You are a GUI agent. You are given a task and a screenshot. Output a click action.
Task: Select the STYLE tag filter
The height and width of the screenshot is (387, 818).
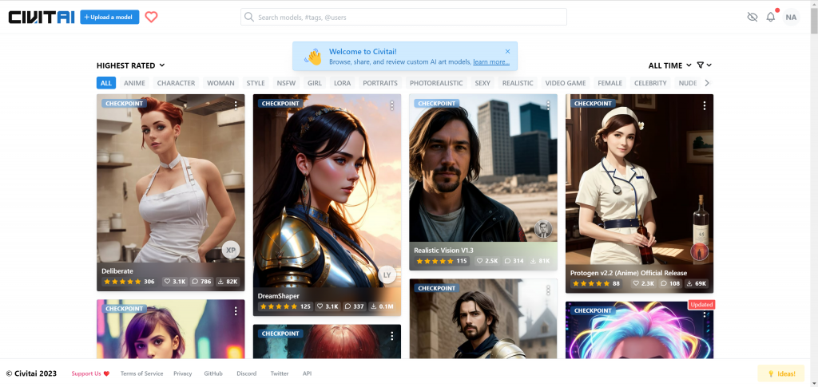[x=256, y=83]
